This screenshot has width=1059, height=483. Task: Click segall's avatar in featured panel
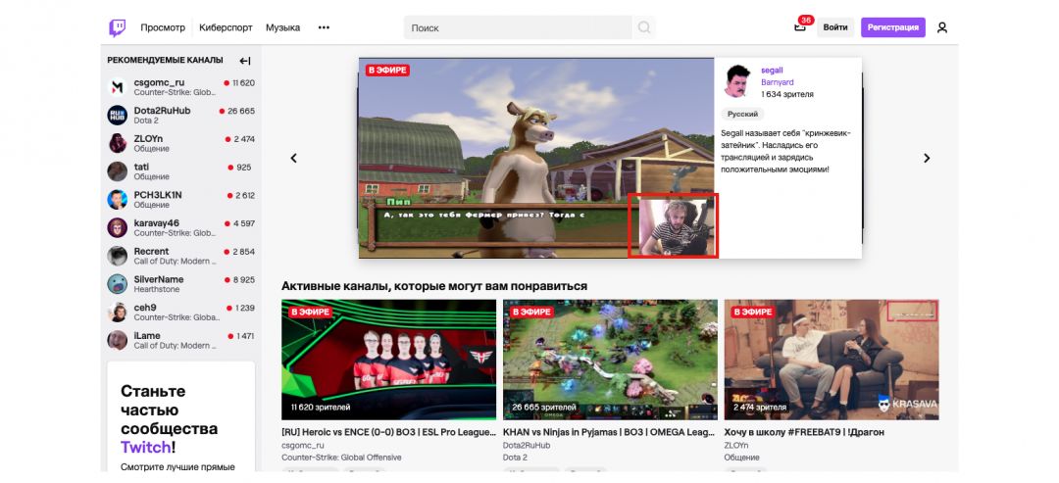click(737, 81)
